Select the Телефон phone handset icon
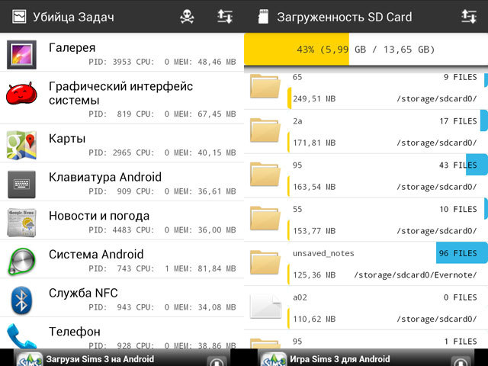This screenshot has width=488, height=366. click(x=21, y=336)
